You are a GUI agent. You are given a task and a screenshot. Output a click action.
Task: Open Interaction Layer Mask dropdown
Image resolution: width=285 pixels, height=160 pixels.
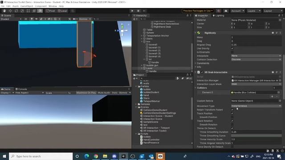coord(256,84)
